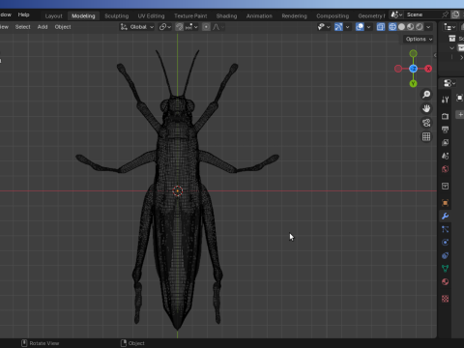Open the properties editor type dropdown
464x348 pixels.
tap(449, 83)
